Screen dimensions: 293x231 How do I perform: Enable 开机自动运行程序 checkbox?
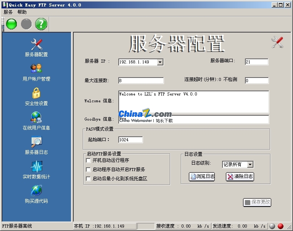click(x=88, y=160)
